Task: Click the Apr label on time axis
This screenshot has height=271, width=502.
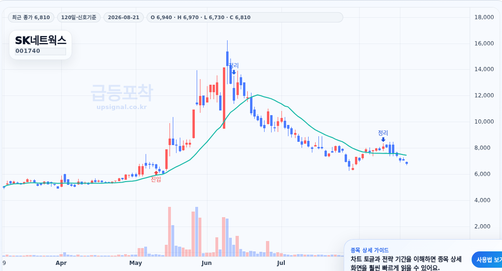Action: tap(61, 264)
